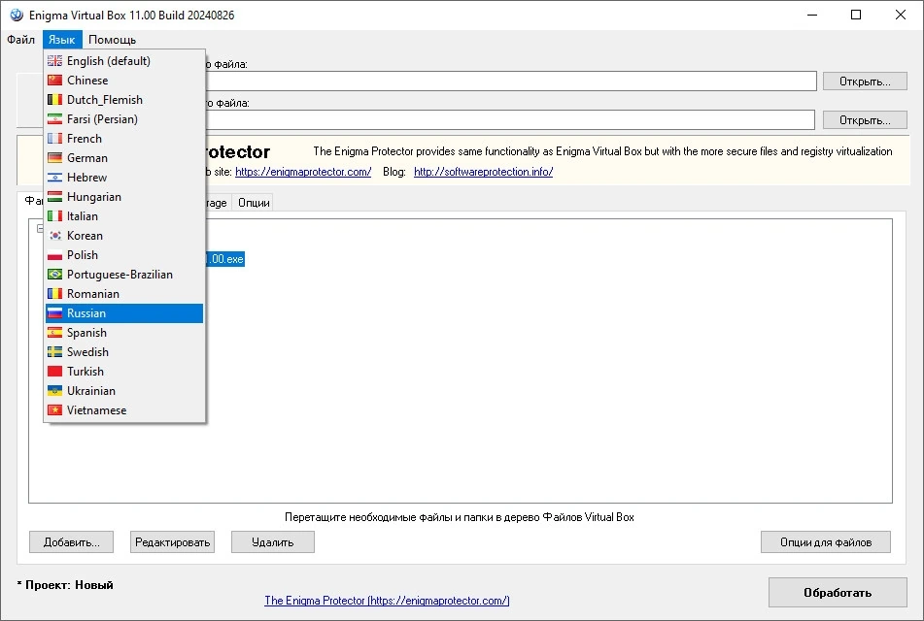The height and width of the screenshot is (621, 924).
Task: Click the Добавить... button
Action: point(71,542)
